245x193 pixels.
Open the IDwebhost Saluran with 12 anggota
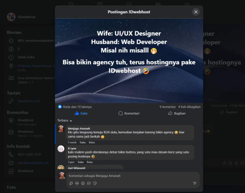coord(30,134)
